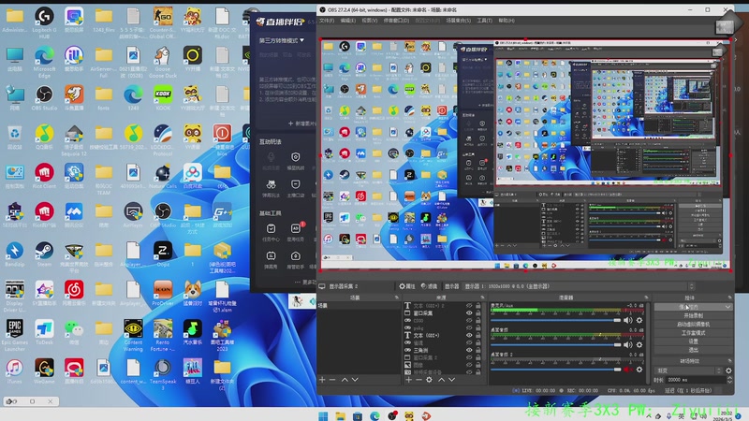
Task: Open 桌面音频 gear settings
Action: click(639, 344)
